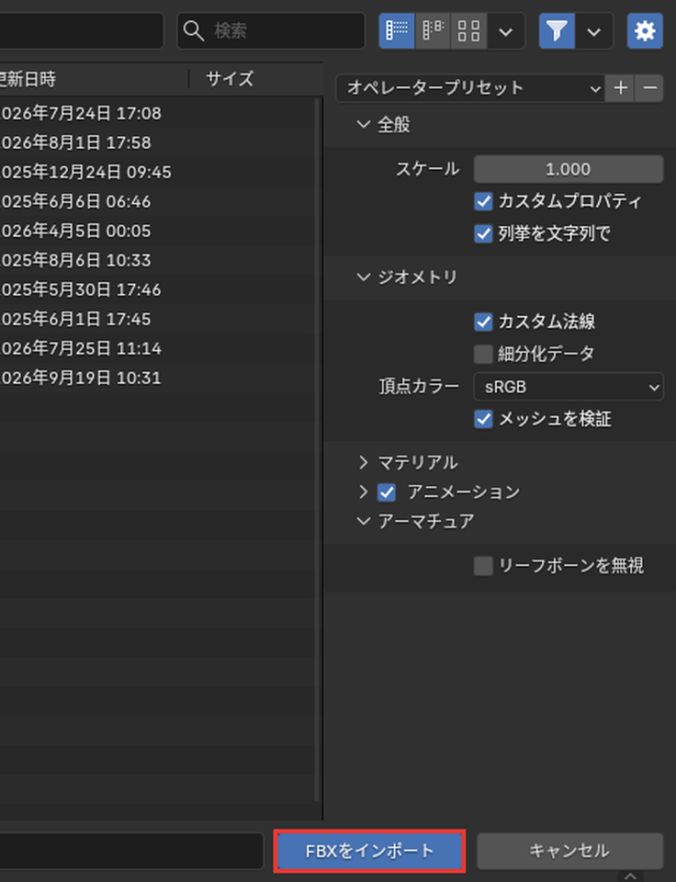Select file row dated 8月1日 17:58
The width and height of the screenshot is (676, 882).
click(x=157, y=142)
